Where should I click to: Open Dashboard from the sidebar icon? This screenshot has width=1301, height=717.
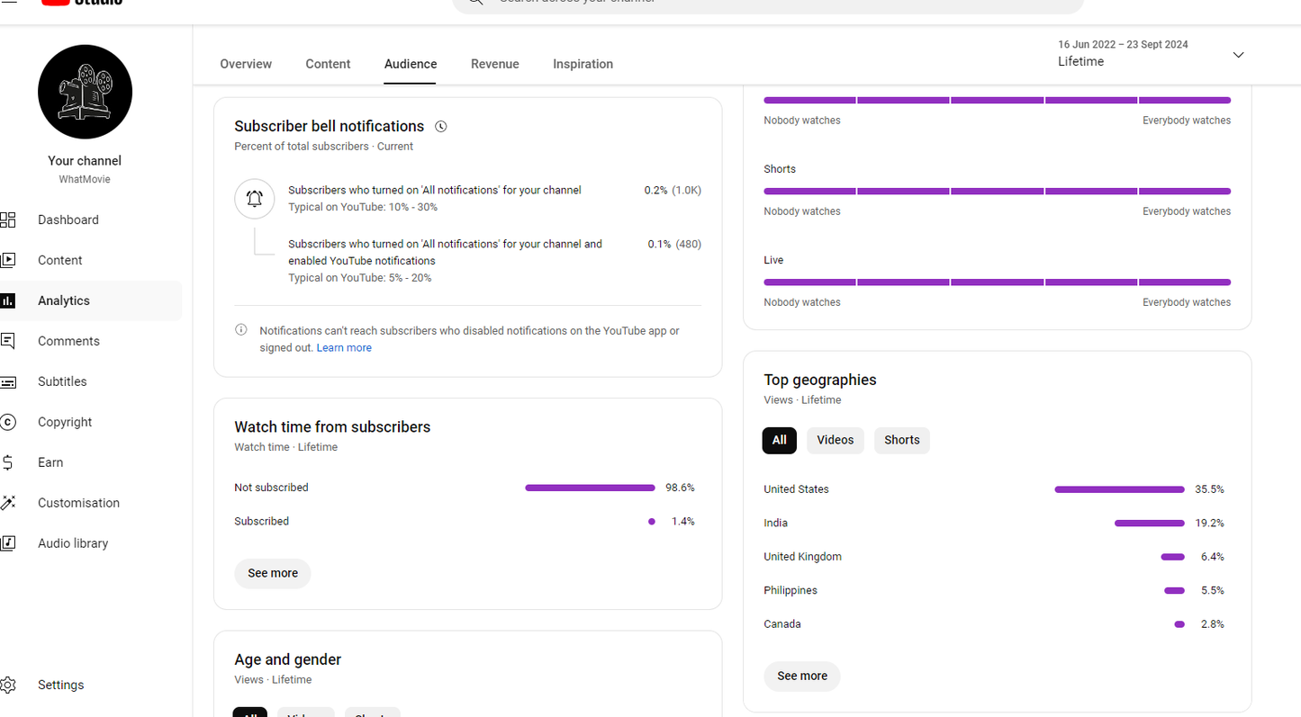(8, 220)
